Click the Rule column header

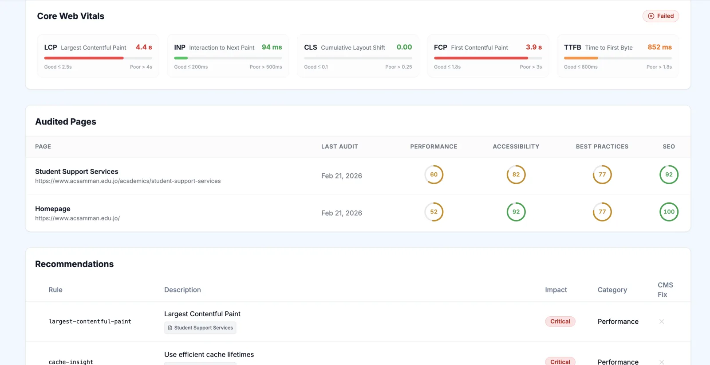pyautogui.click(x=55, y=290)
